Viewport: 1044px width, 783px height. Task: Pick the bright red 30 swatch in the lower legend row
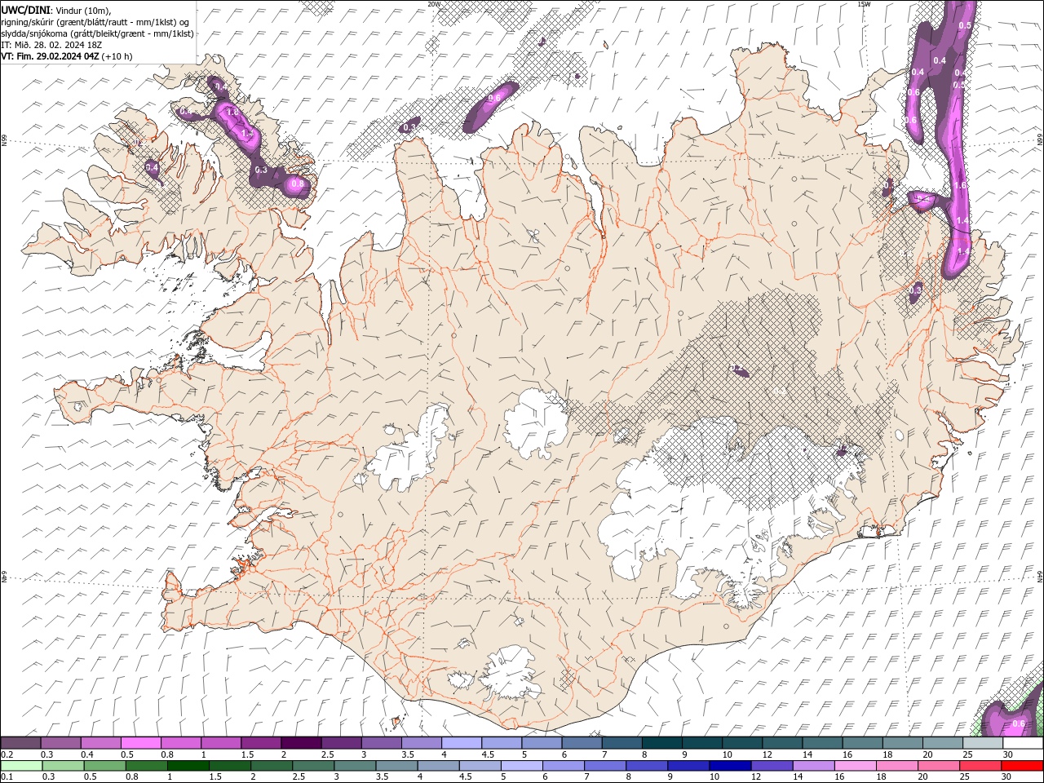[1023, 766]
